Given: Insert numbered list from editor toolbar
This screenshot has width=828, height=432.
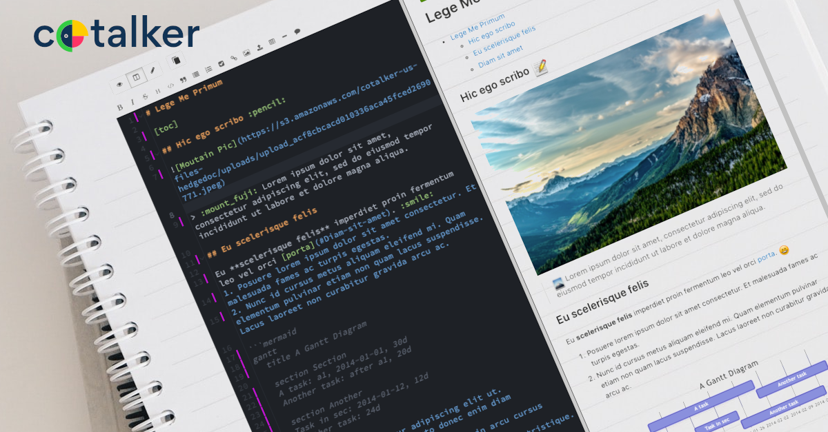Looking at the screenshot, I should tap(208, 69).
